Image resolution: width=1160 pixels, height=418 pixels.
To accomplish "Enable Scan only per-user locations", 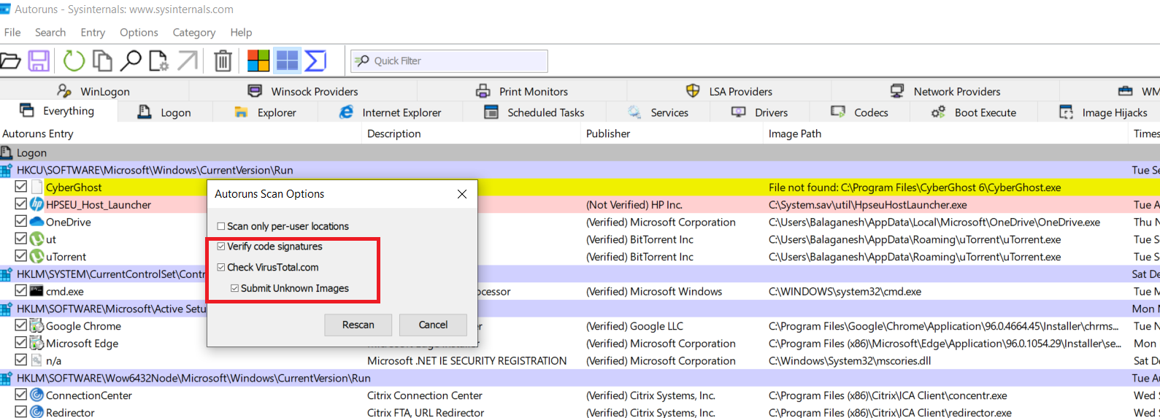I will 221,226.
